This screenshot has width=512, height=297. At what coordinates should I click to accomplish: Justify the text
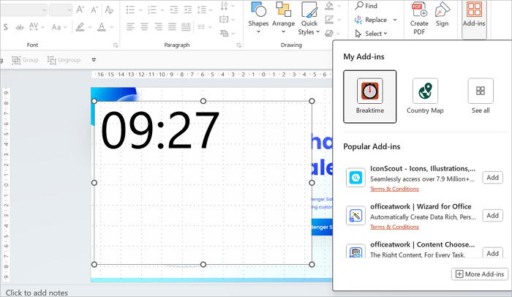point(172,27)
